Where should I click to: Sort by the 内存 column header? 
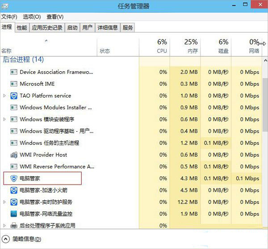pyautogui.click(x=185, y=46)
